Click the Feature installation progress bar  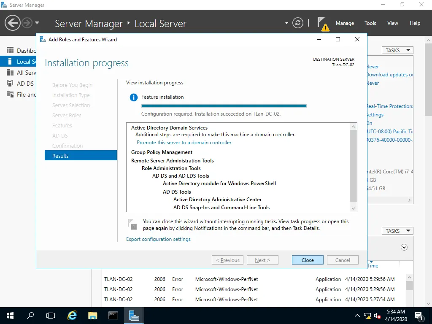tap(224, 106)
